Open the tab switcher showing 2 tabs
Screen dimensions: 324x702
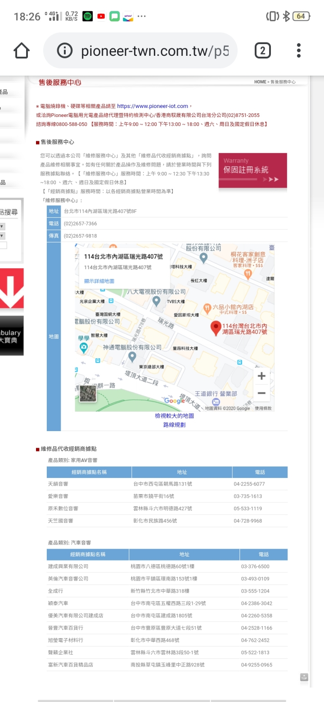262,50
